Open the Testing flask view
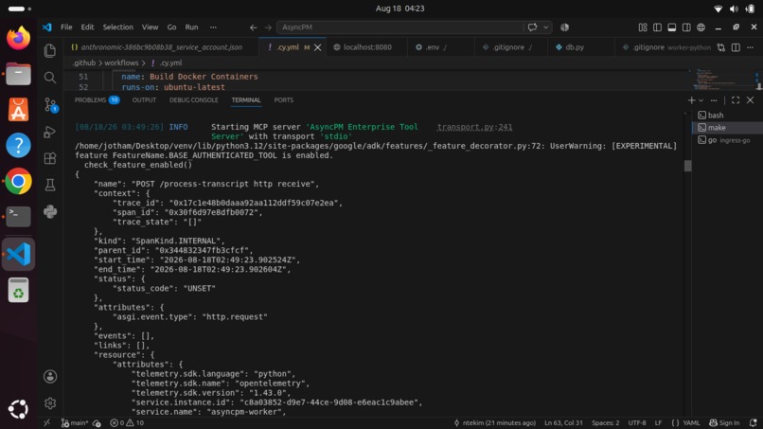This screenshot has height=429, width=763. [49, 185]
